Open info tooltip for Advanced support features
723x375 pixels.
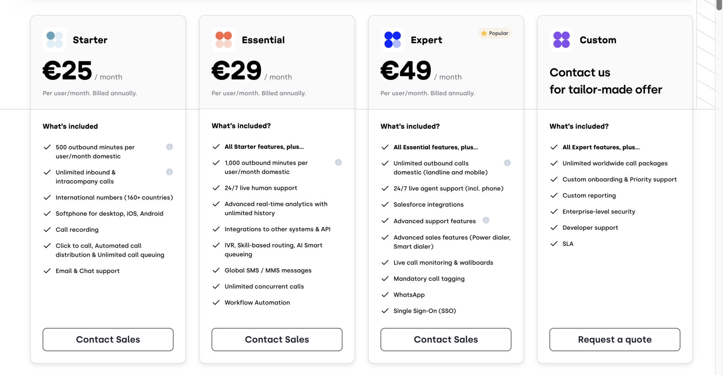click(486, 220)
